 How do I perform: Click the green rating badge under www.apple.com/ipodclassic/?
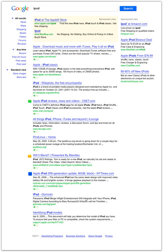click(x=36, y=77)
